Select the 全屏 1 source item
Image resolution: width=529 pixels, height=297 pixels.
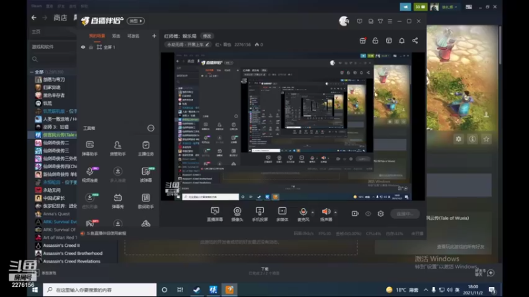point(106,47)
